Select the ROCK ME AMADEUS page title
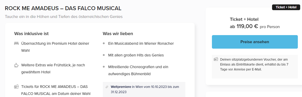302x97 pixels. pos(63,8)
